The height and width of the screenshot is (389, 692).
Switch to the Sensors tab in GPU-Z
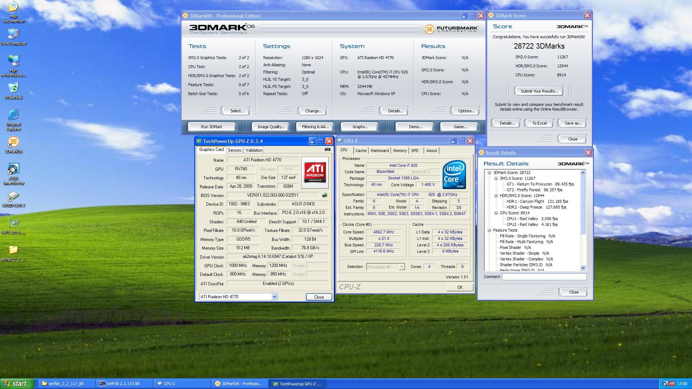coord(235,150)
